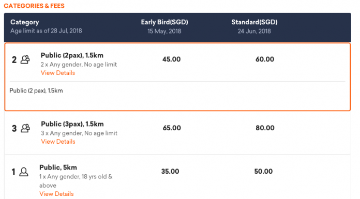Image resolution: width=360 pixels, height=199 pixels.
Task: Select the 65.00 early bird price
Action: (172, 128)
